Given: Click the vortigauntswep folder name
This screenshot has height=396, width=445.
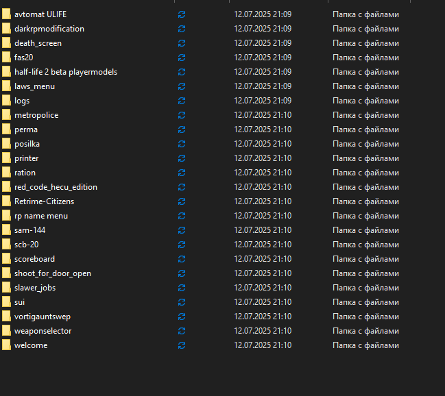Looking at the screenshot, I should click(x=43, y=317).
